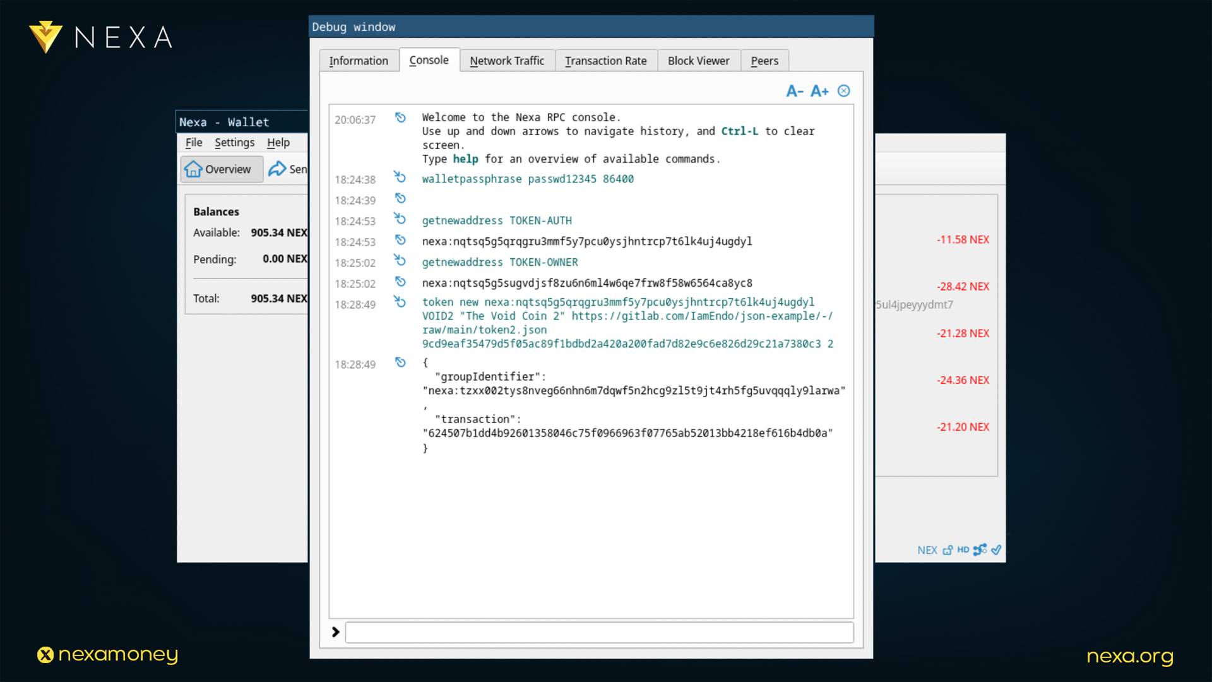The width and height of the screenshot is (1212, 682).
Task: Increase console font size with A+
Action: 819,91
